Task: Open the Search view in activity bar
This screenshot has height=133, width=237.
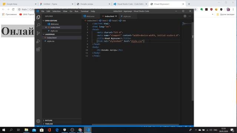Action: 38,25
